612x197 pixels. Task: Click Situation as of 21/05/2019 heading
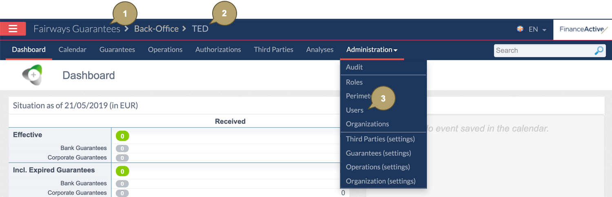(75, 106)
